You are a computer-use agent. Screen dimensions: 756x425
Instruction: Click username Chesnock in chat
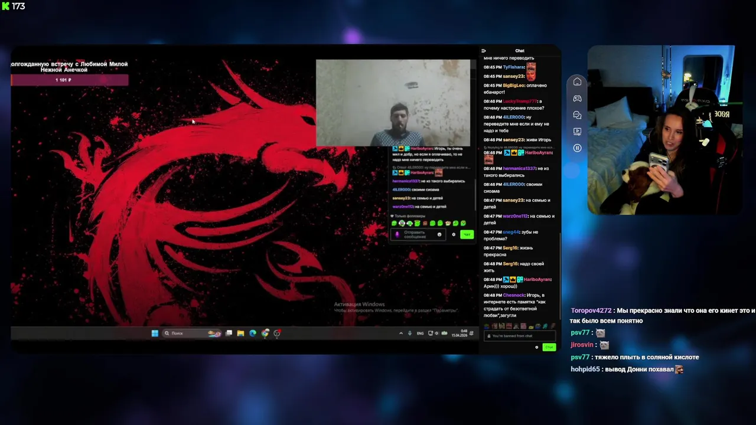(513, 295)
